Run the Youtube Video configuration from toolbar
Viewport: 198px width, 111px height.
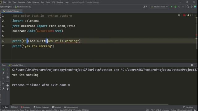(x=171, y=7)
